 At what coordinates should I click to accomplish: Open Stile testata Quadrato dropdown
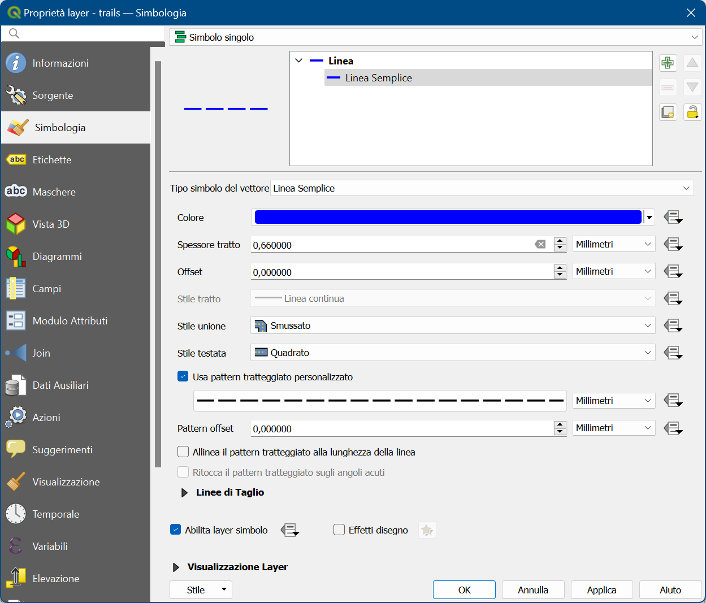pos(453,353)
